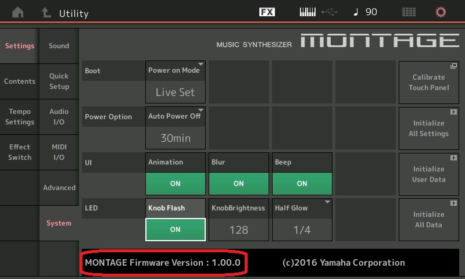Click the gear settings icon

pyautogui.click(x=441, y=12)
